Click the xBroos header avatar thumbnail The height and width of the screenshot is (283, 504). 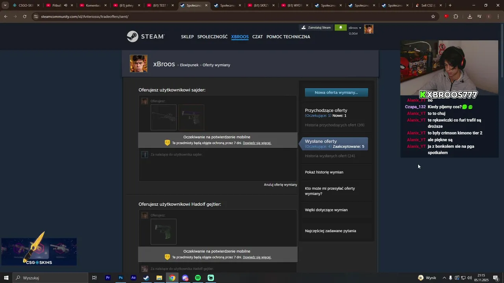coord(369,29)
